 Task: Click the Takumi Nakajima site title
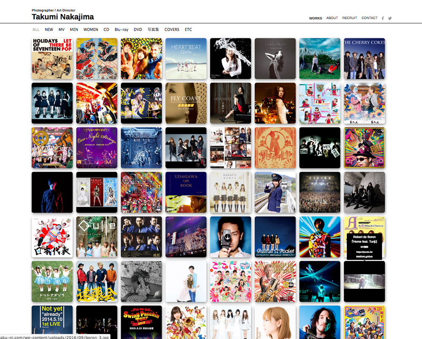tap(63, 17)
